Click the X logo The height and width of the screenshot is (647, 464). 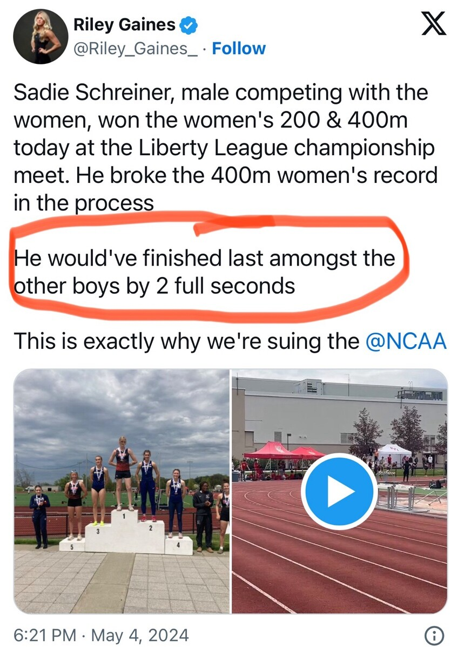433,25
